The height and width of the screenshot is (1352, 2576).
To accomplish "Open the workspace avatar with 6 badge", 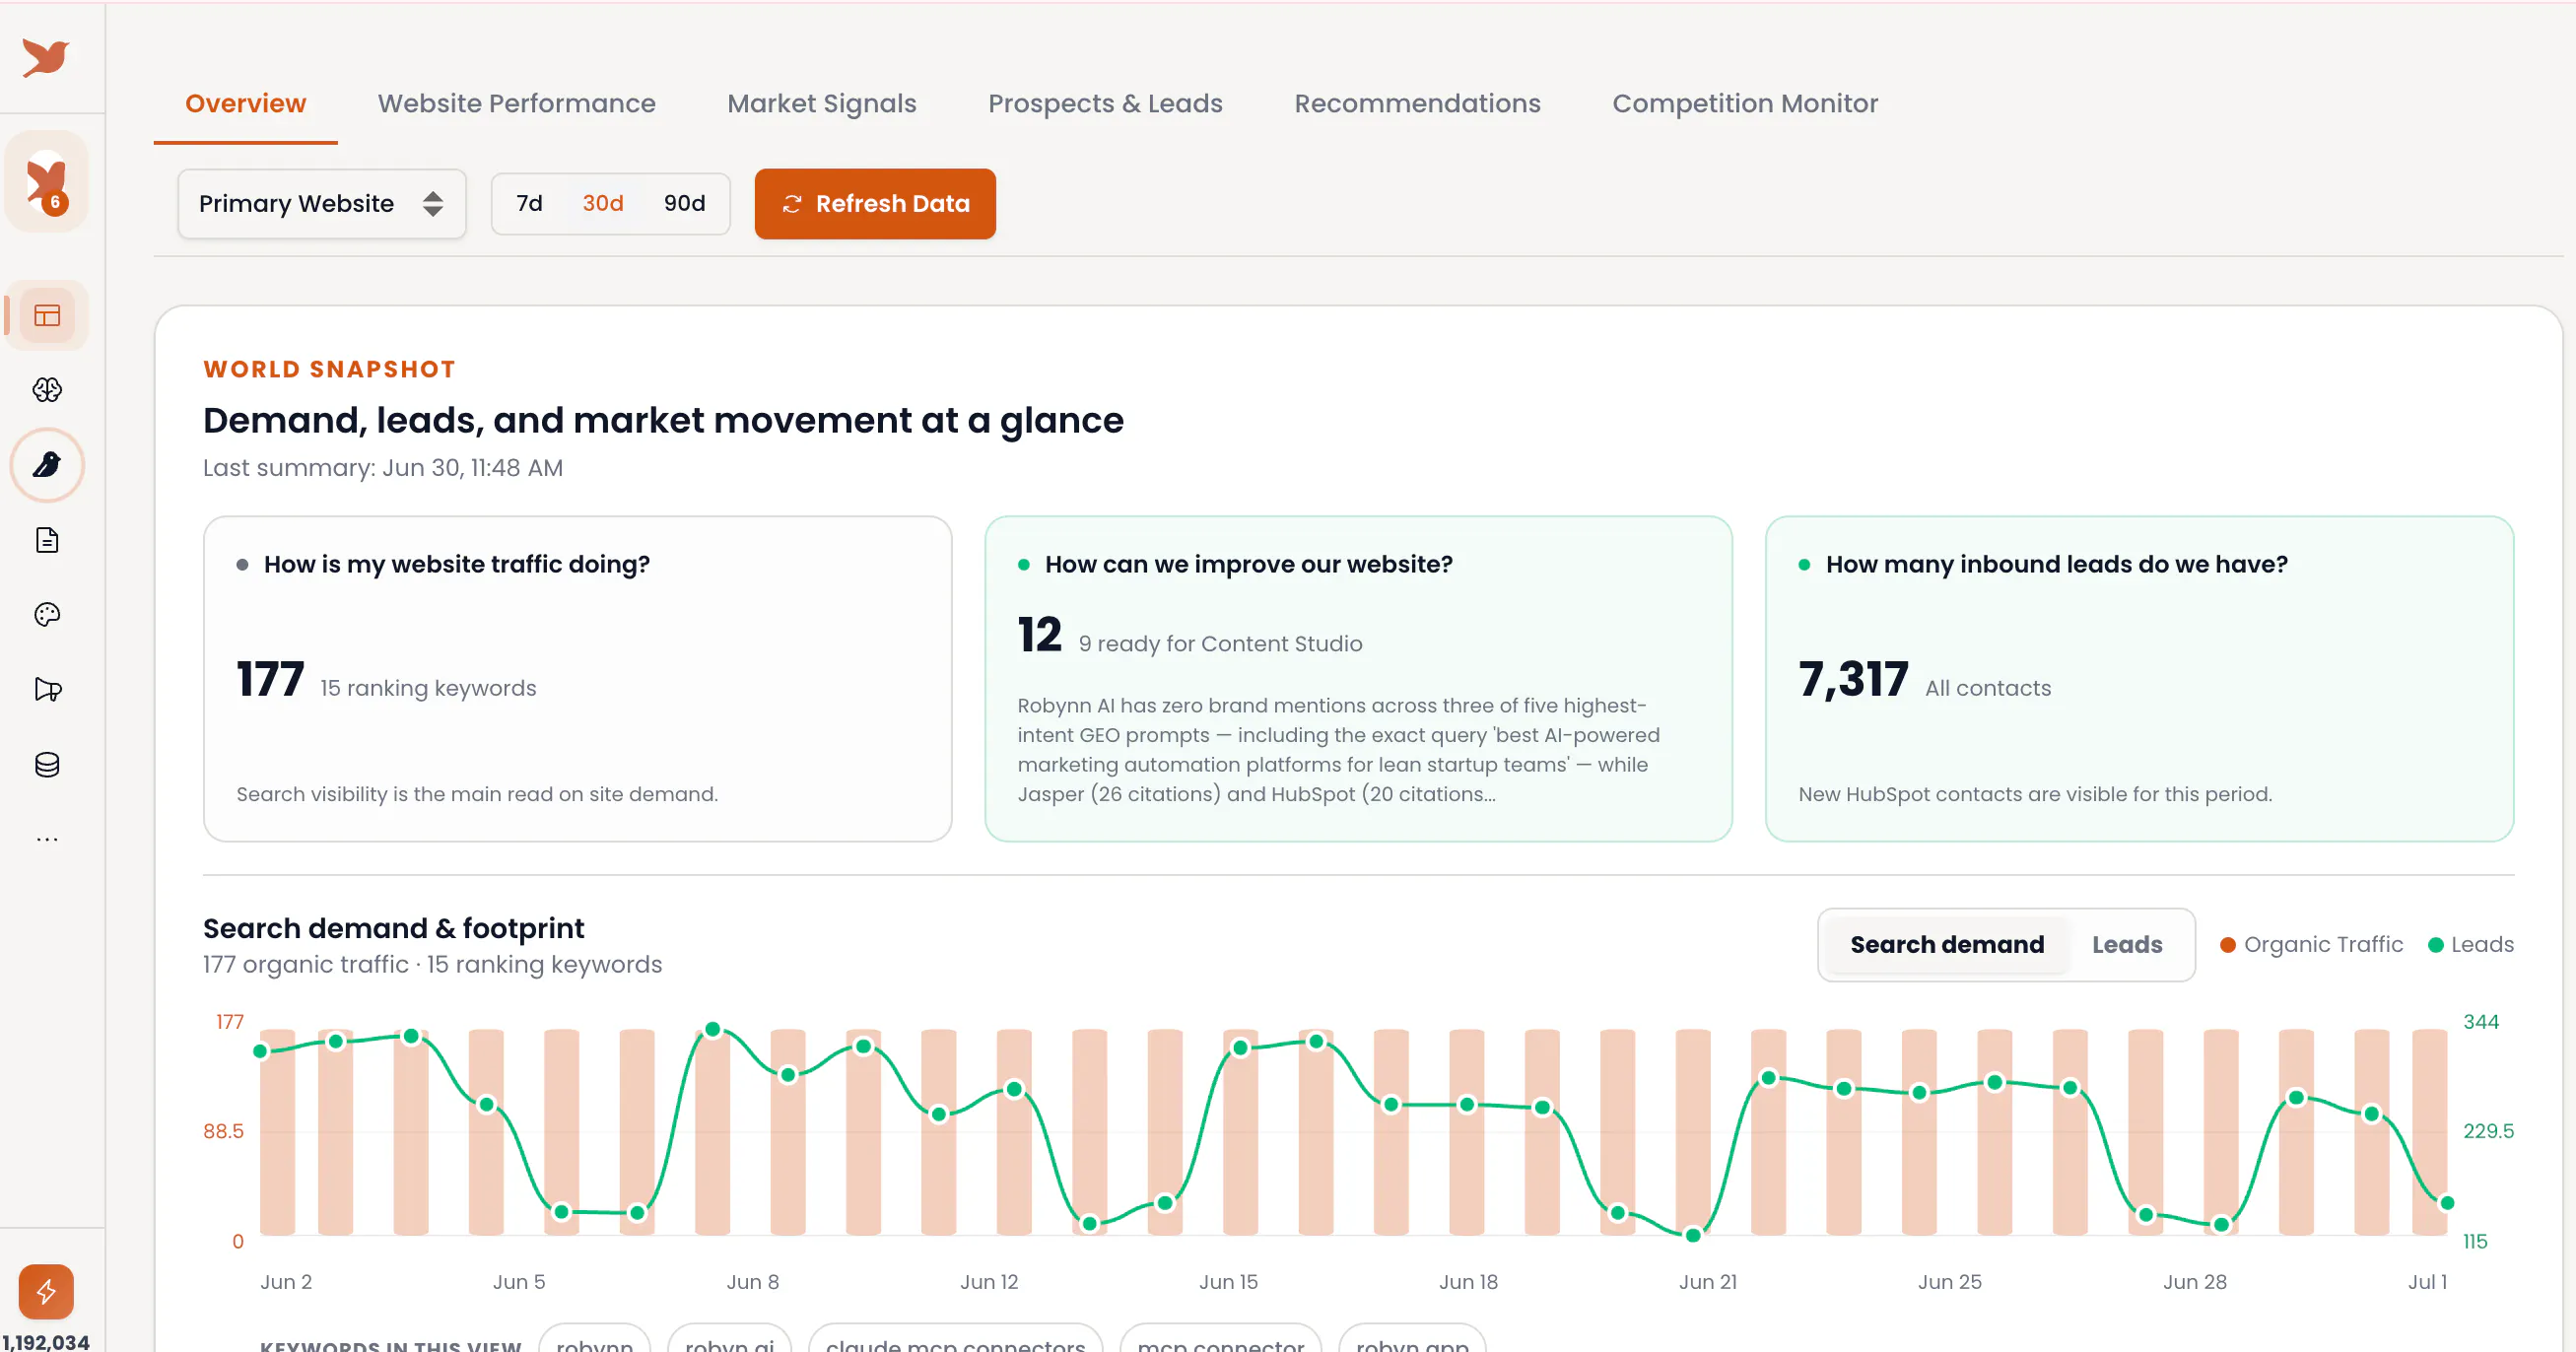I will point(47,182).
